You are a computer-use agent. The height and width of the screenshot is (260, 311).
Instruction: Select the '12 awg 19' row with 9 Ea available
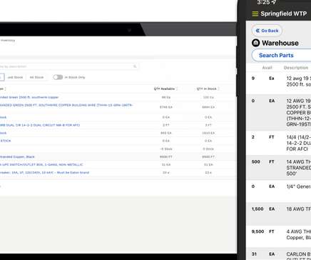tap(279, 83)
